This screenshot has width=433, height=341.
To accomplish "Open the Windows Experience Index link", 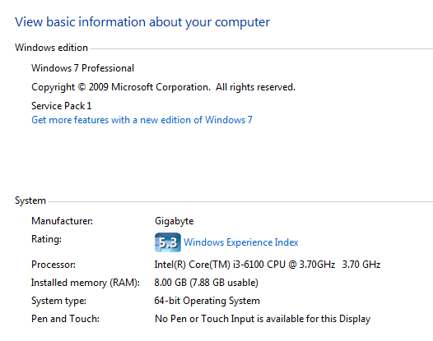I will [x=241, y=242].
